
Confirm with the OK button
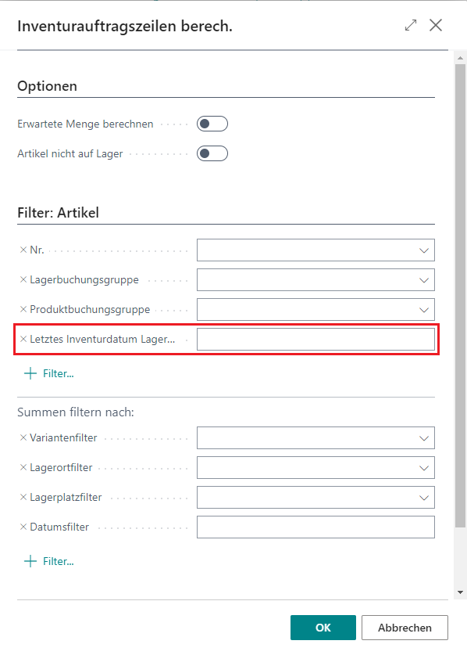(323, 628)
